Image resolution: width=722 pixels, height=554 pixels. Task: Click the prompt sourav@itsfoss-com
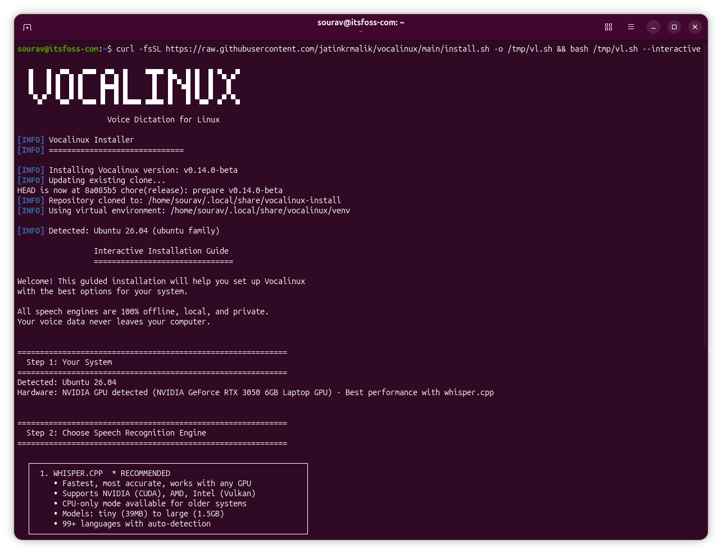click(58, 49)
